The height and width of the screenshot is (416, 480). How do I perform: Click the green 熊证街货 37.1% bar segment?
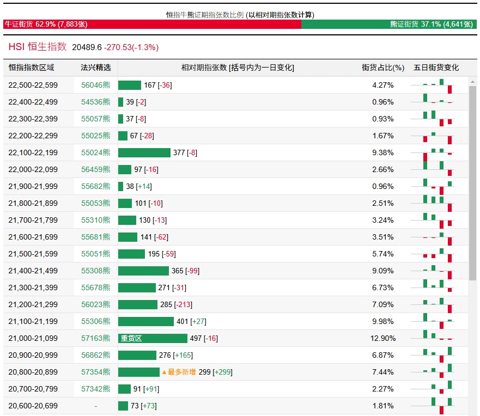coord(389,24)
